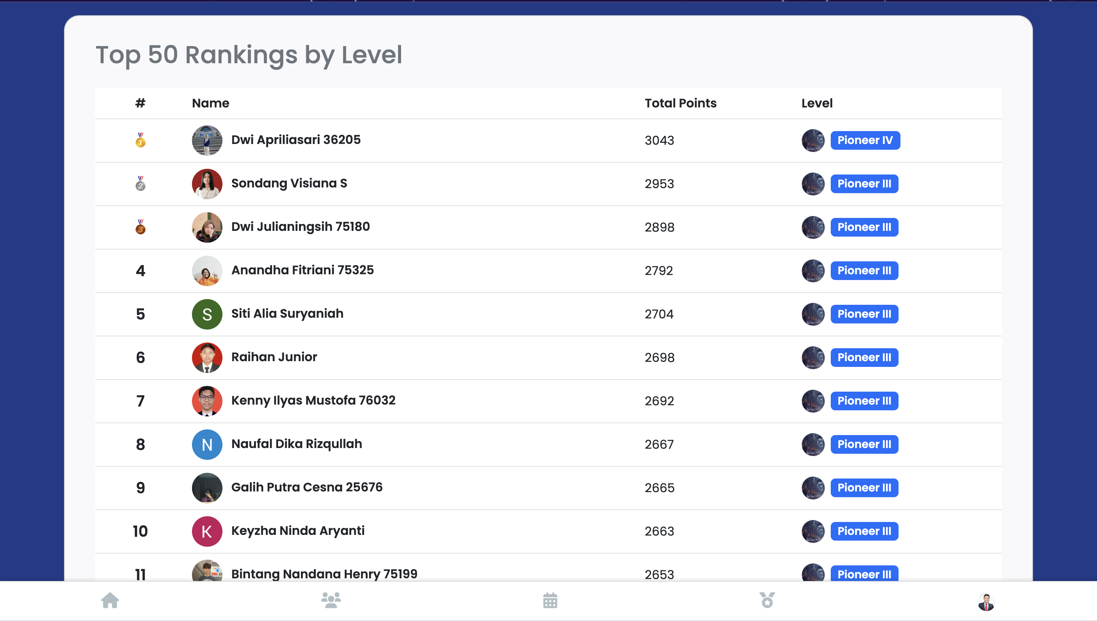Screen dimensions: 1097x621
Task: Click Keyzha Ninda Aryanti's pink K avatar
Action: [x=207, y=531]
